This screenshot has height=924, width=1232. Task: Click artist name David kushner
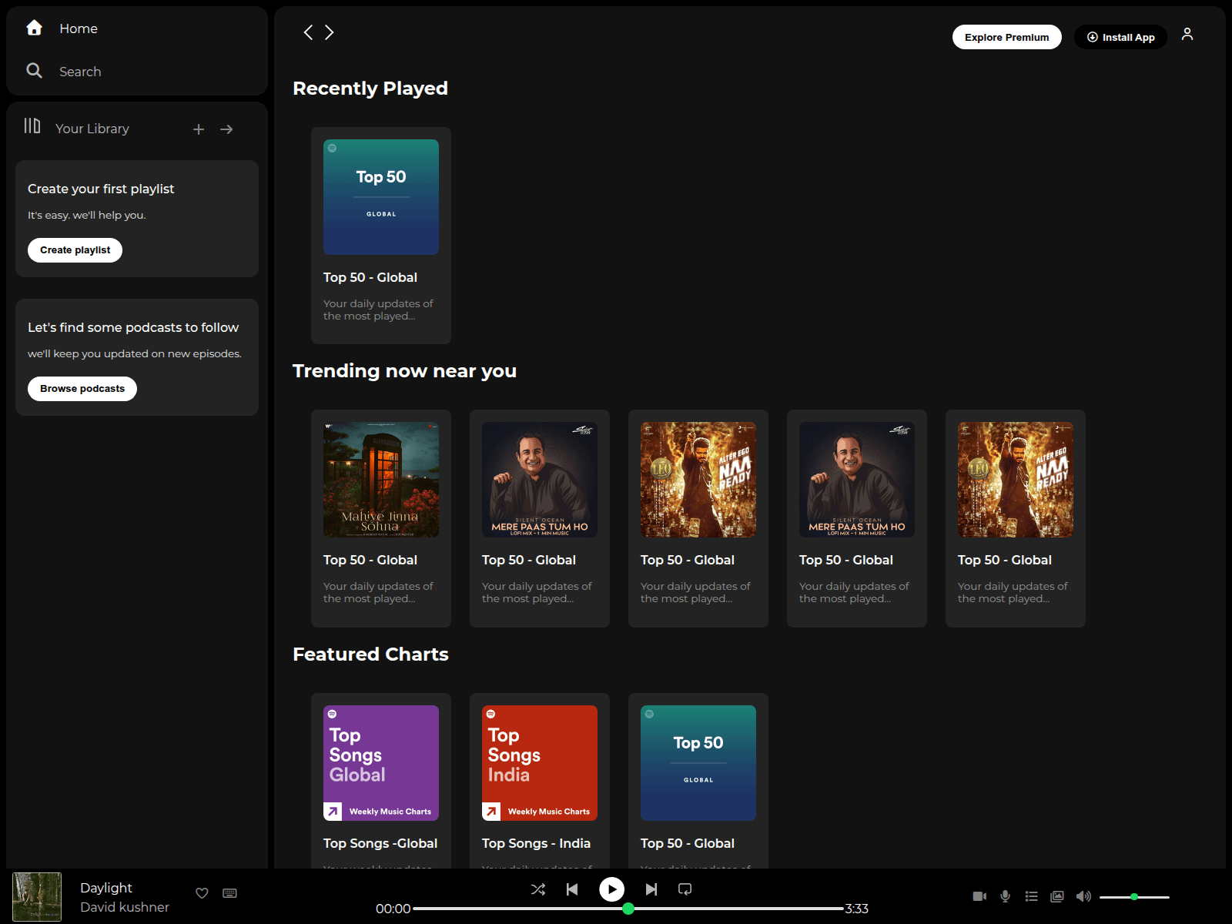(x=125, y=907)
